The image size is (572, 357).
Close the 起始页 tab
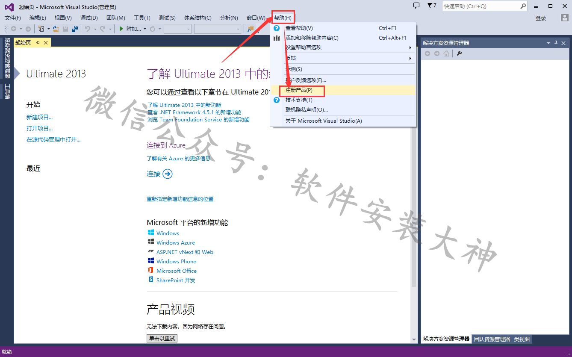tap(46, 43)
